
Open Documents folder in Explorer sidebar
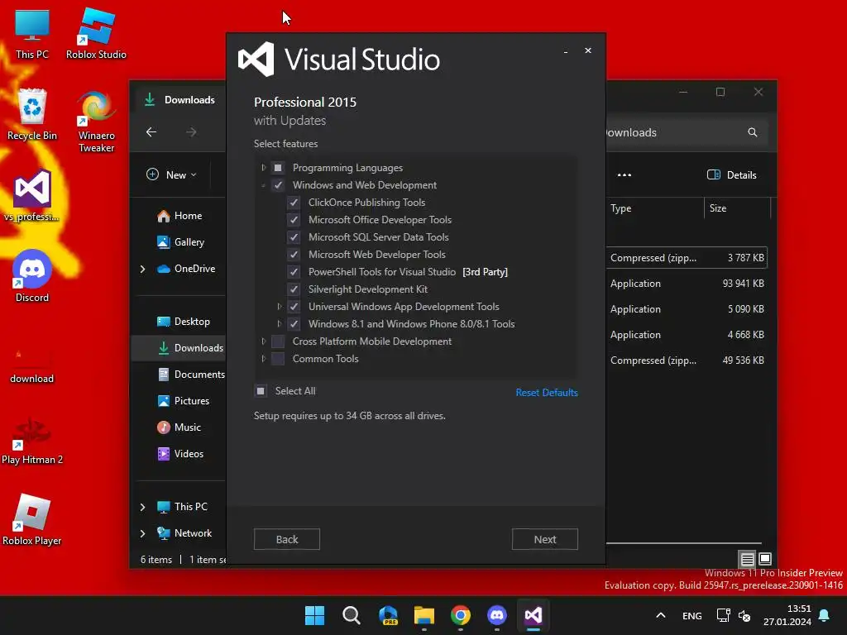pos(191,375)
